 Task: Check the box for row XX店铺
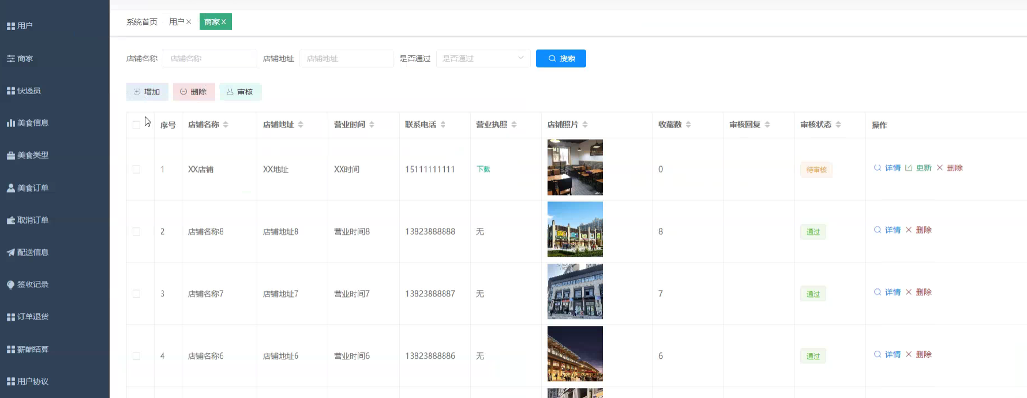(x=136, y=170)
